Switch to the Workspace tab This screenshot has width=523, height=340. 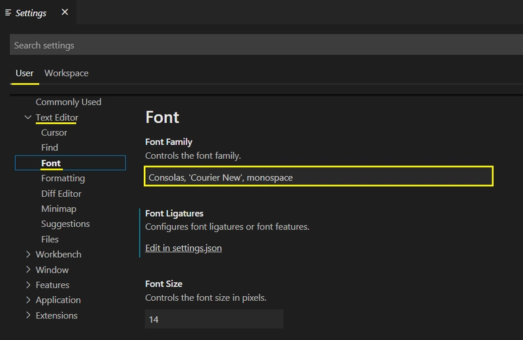(x=66, y=73)
